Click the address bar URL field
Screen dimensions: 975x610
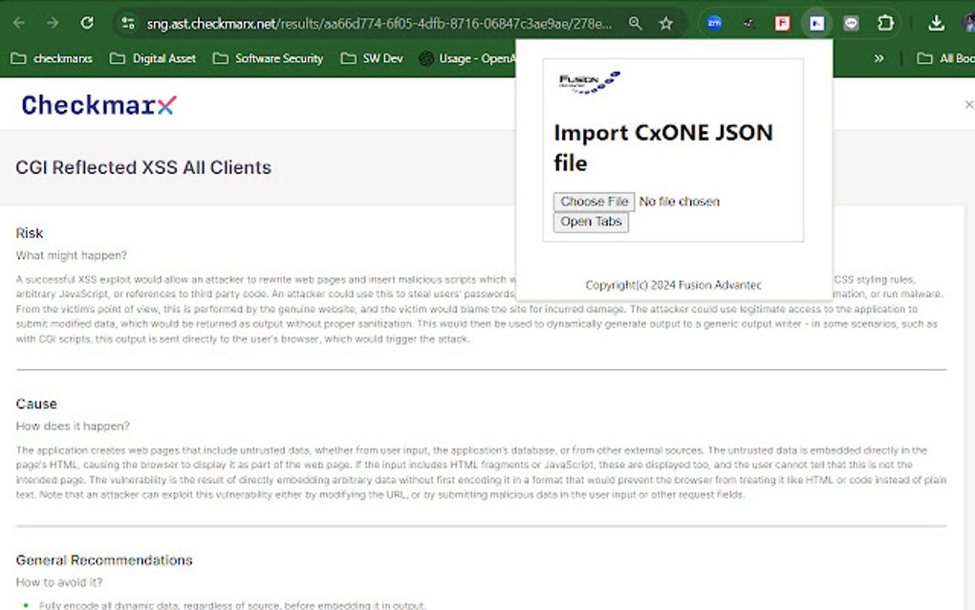tap(382, 22)
